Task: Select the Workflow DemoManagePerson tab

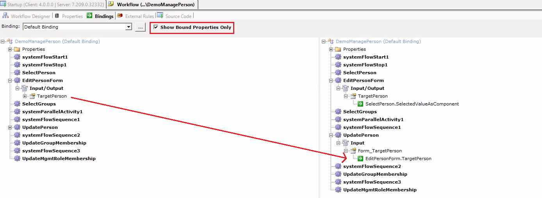Action: (152, 4)
